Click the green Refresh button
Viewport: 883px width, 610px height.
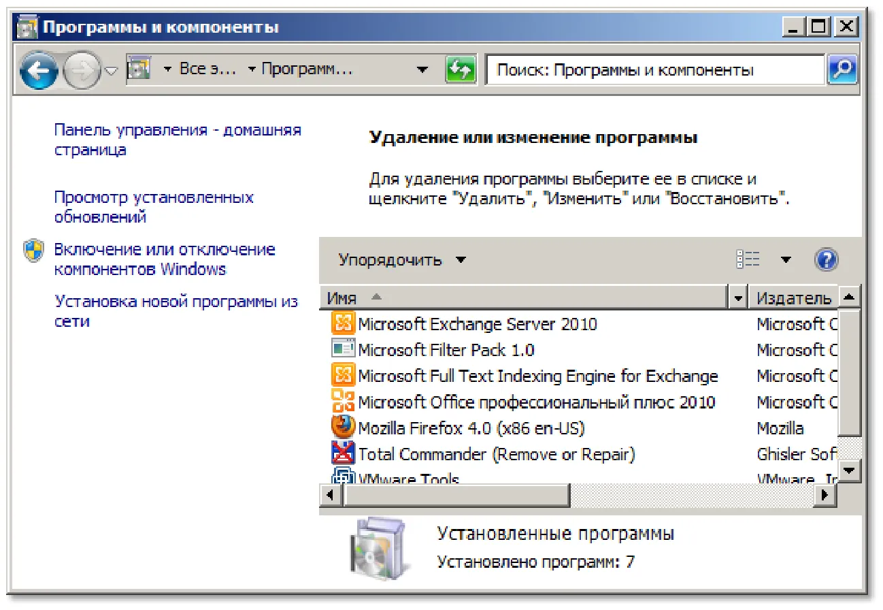[x=461, y=69]
